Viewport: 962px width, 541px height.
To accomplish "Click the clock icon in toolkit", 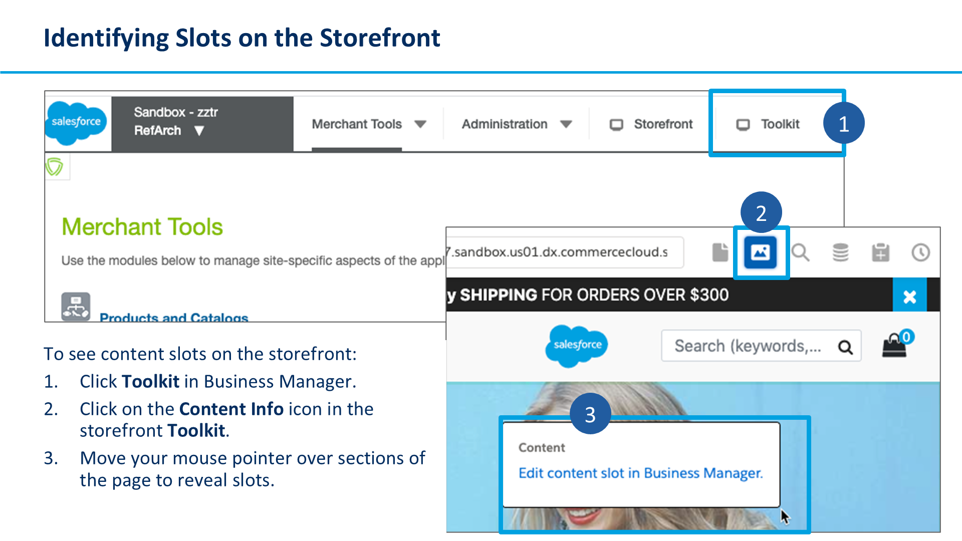I will coord(920,252).
